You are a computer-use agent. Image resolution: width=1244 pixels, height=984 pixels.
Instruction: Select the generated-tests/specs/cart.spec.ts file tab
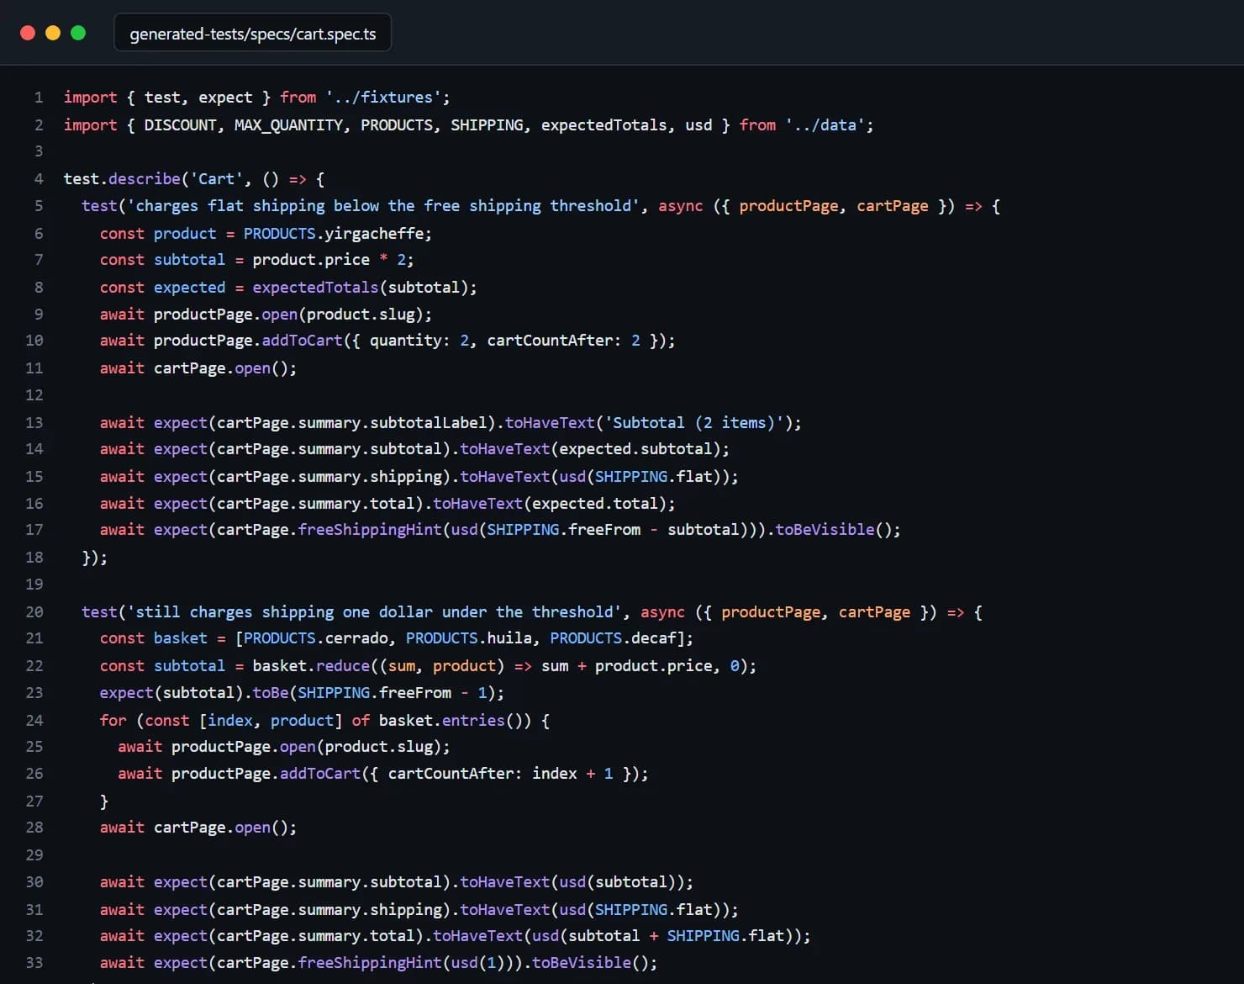tap(253, 34)
